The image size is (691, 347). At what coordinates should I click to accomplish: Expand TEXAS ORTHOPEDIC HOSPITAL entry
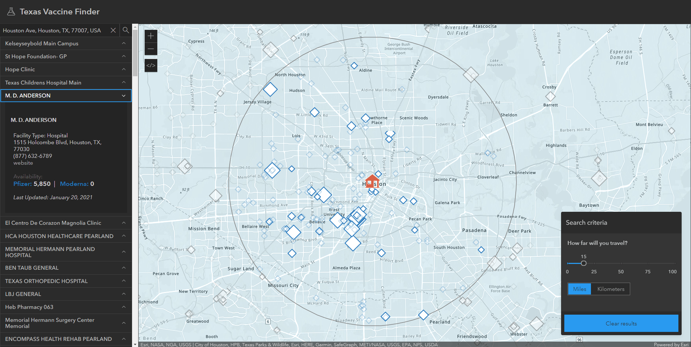click(66, 281)
